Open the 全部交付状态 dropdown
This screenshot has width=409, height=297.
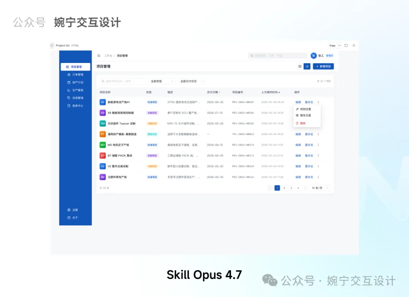coord(192,81)
